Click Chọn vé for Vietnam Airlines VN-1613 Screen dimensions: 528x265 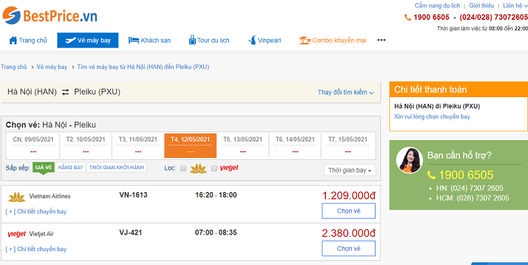click(x=348, y=211)
